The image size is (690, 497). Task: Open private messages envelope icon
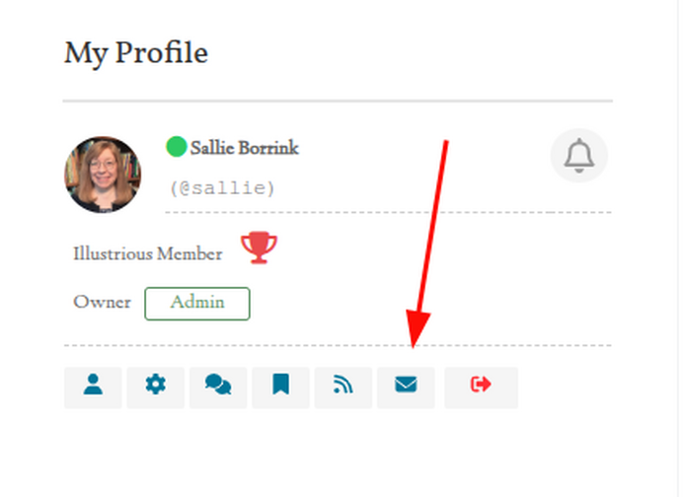[406, 387]
